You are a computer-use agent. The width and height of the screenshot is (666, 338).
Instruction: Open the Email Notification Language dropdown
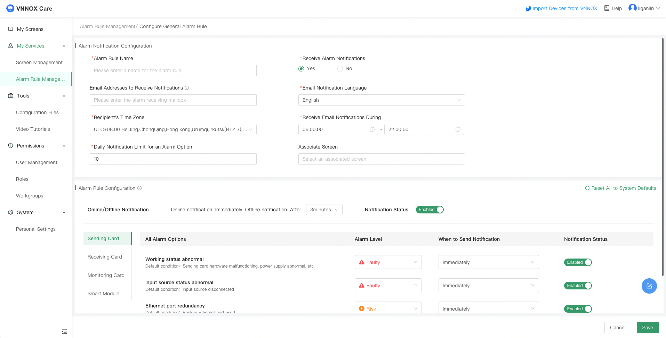(382, 100)
